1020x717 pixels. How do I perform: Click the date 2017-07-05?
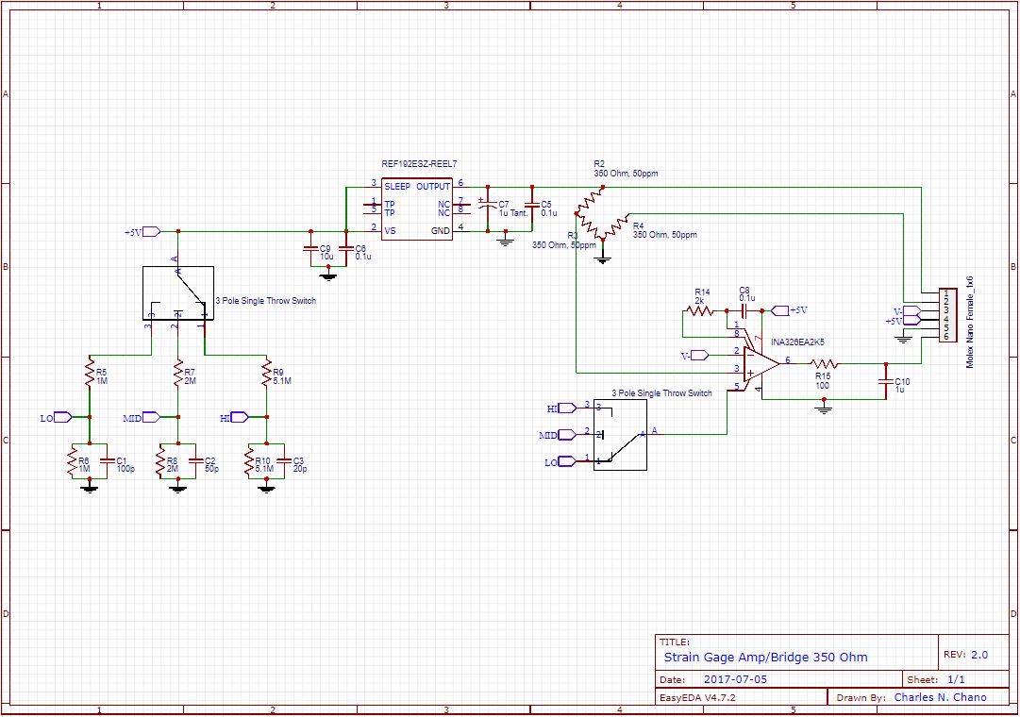735,679
